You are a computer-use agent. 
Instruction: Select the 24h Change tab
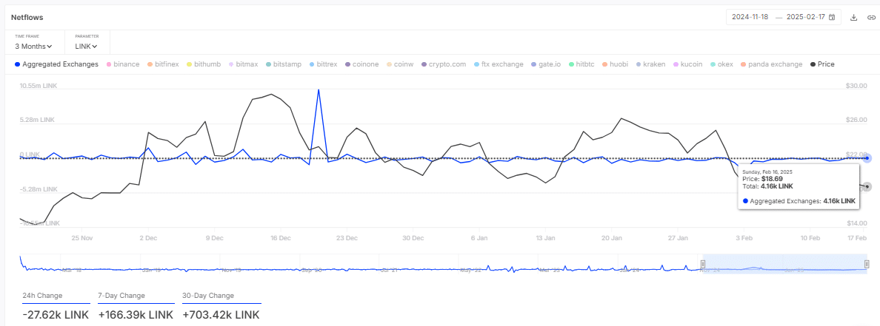tap(42, 296)
